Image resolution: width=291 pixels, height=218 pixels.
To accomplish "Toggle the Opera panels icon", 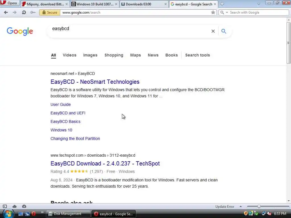I will point(5,206).
